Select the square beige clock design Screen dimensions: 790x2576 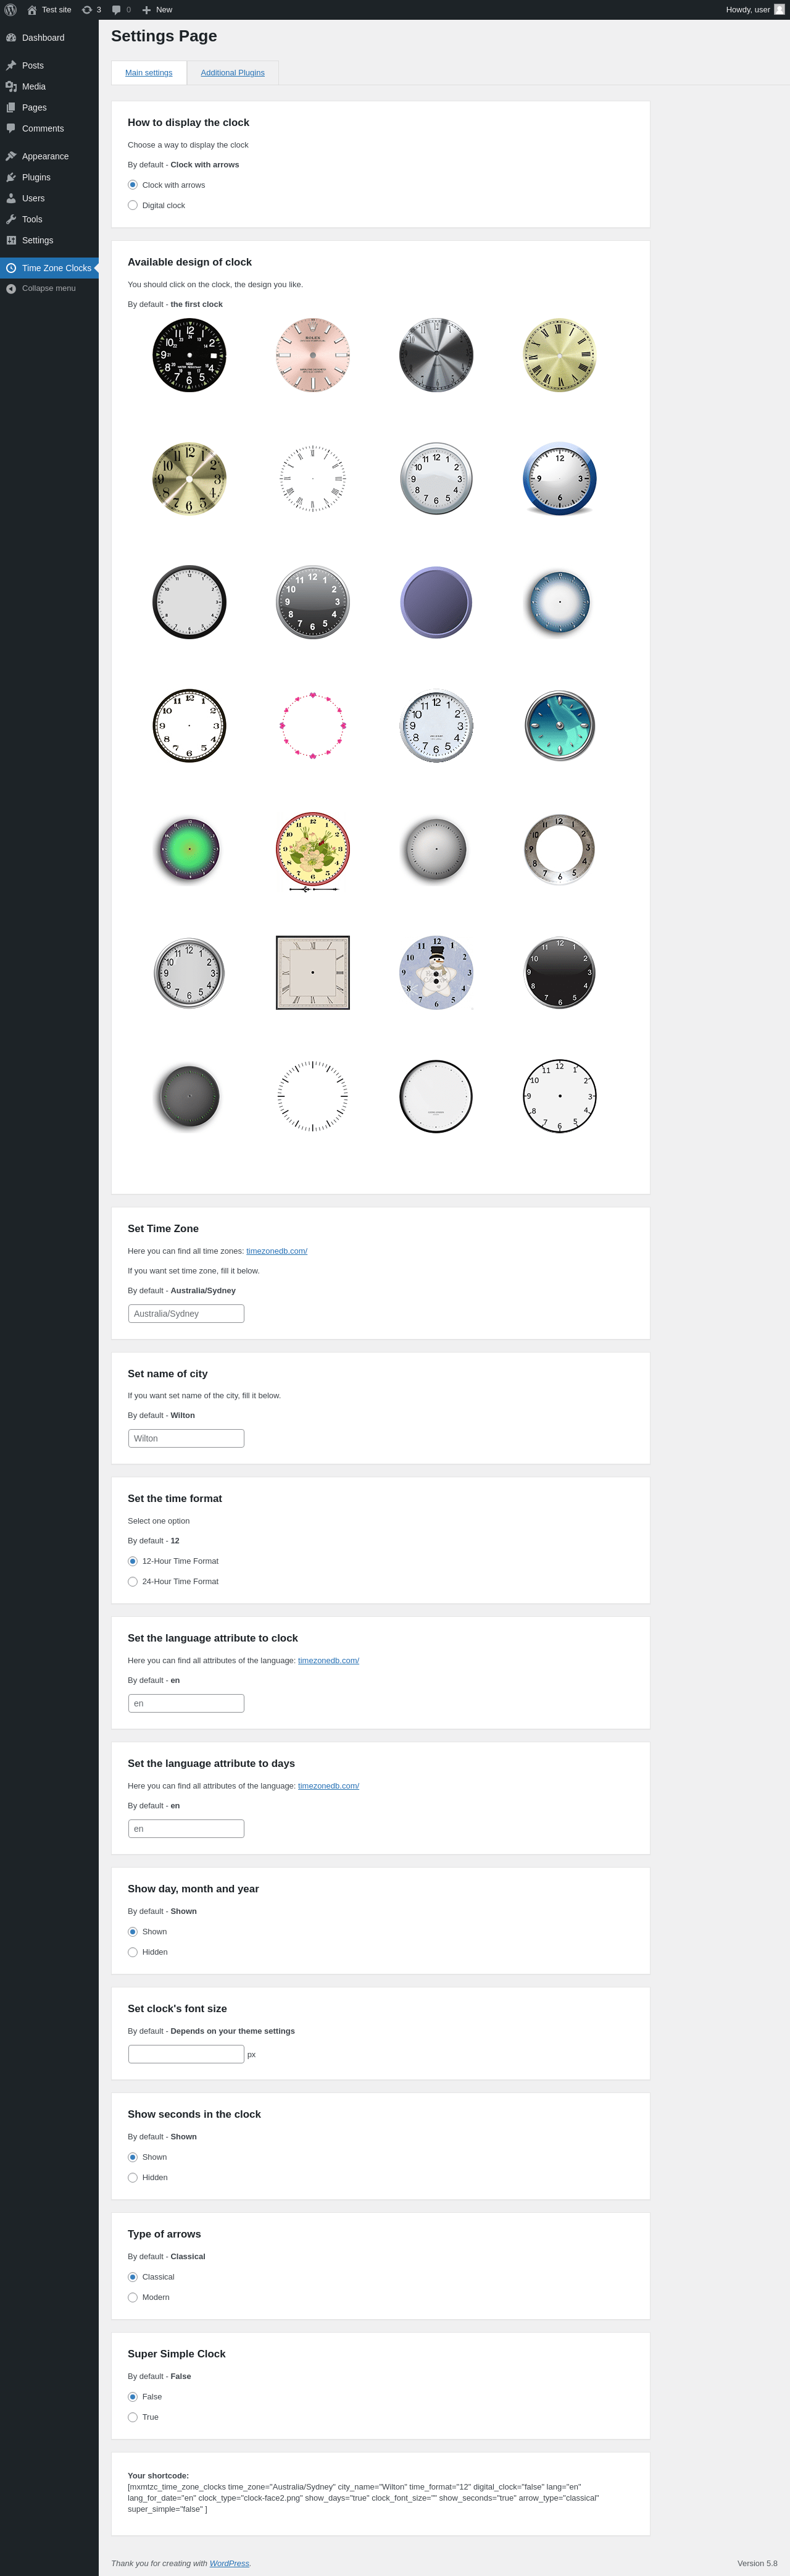(312, 973)
